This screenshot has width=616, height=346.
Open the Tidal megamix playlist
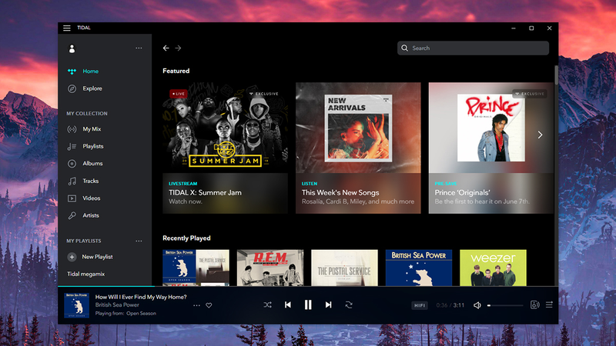point(86,274)
